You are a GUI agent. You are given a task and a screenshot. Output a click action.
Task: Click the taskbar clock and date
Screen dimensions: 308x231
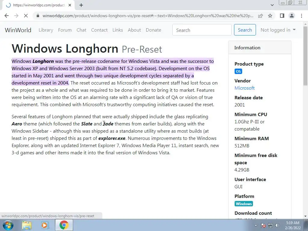(293, 225)
